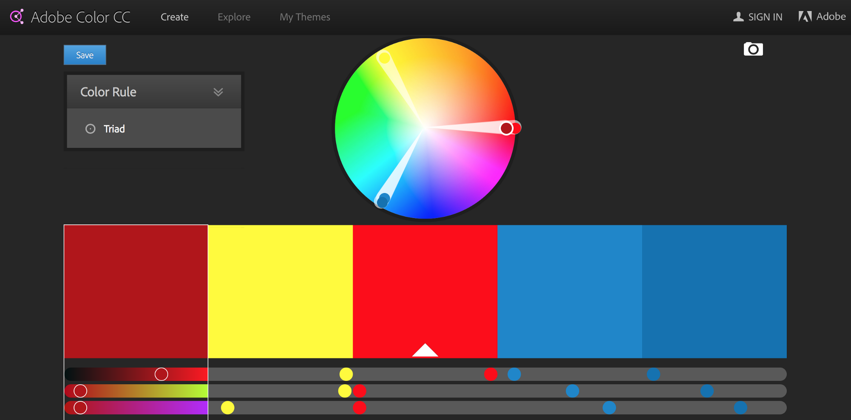Click the lighter blue dot on middle slider row
The image size is (851, 420).
572,391
